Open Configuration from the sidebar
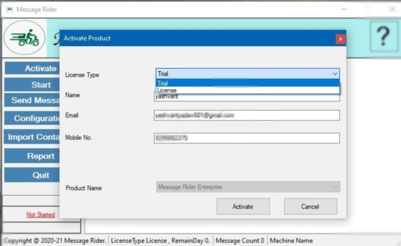 (x=32, y=118)
